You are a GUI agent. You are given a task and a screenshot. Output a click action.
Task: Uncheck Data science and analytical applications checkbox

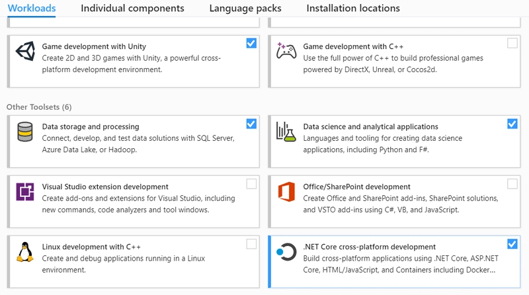pos(512,124)
